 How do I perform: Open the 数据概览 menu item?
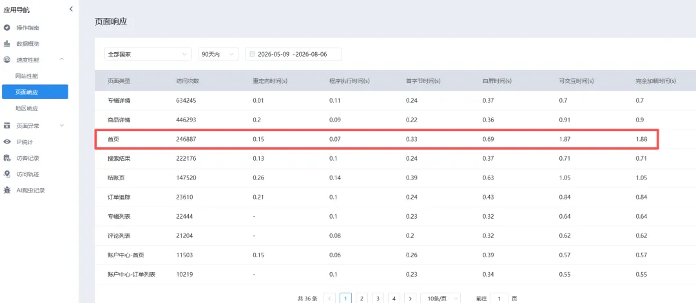(x=28, y=44)
